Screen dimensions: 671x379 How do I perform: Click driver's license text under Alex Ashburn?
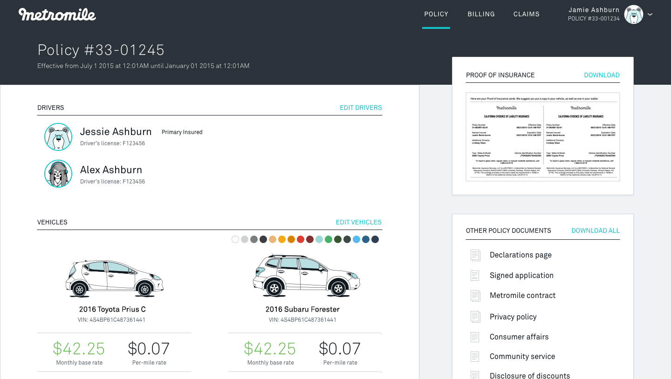pyautogui.click(x=112, y=182)
